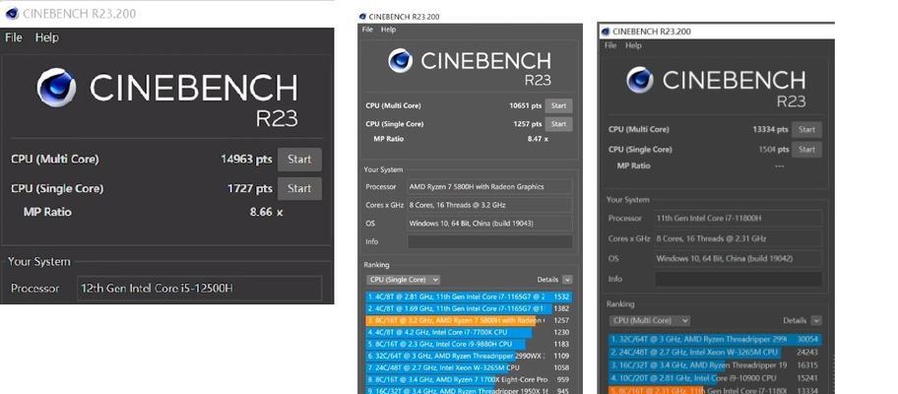Select the Intel Core i7-7700K ranking row
Screen dimensions: 898x394
[x=469, y=332]
